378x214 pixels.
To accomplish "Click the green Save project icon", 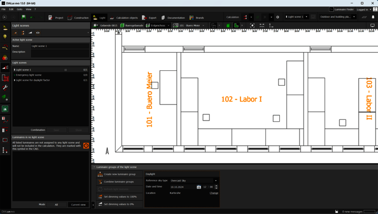I will pyautogui.click(x=24, y=17).
